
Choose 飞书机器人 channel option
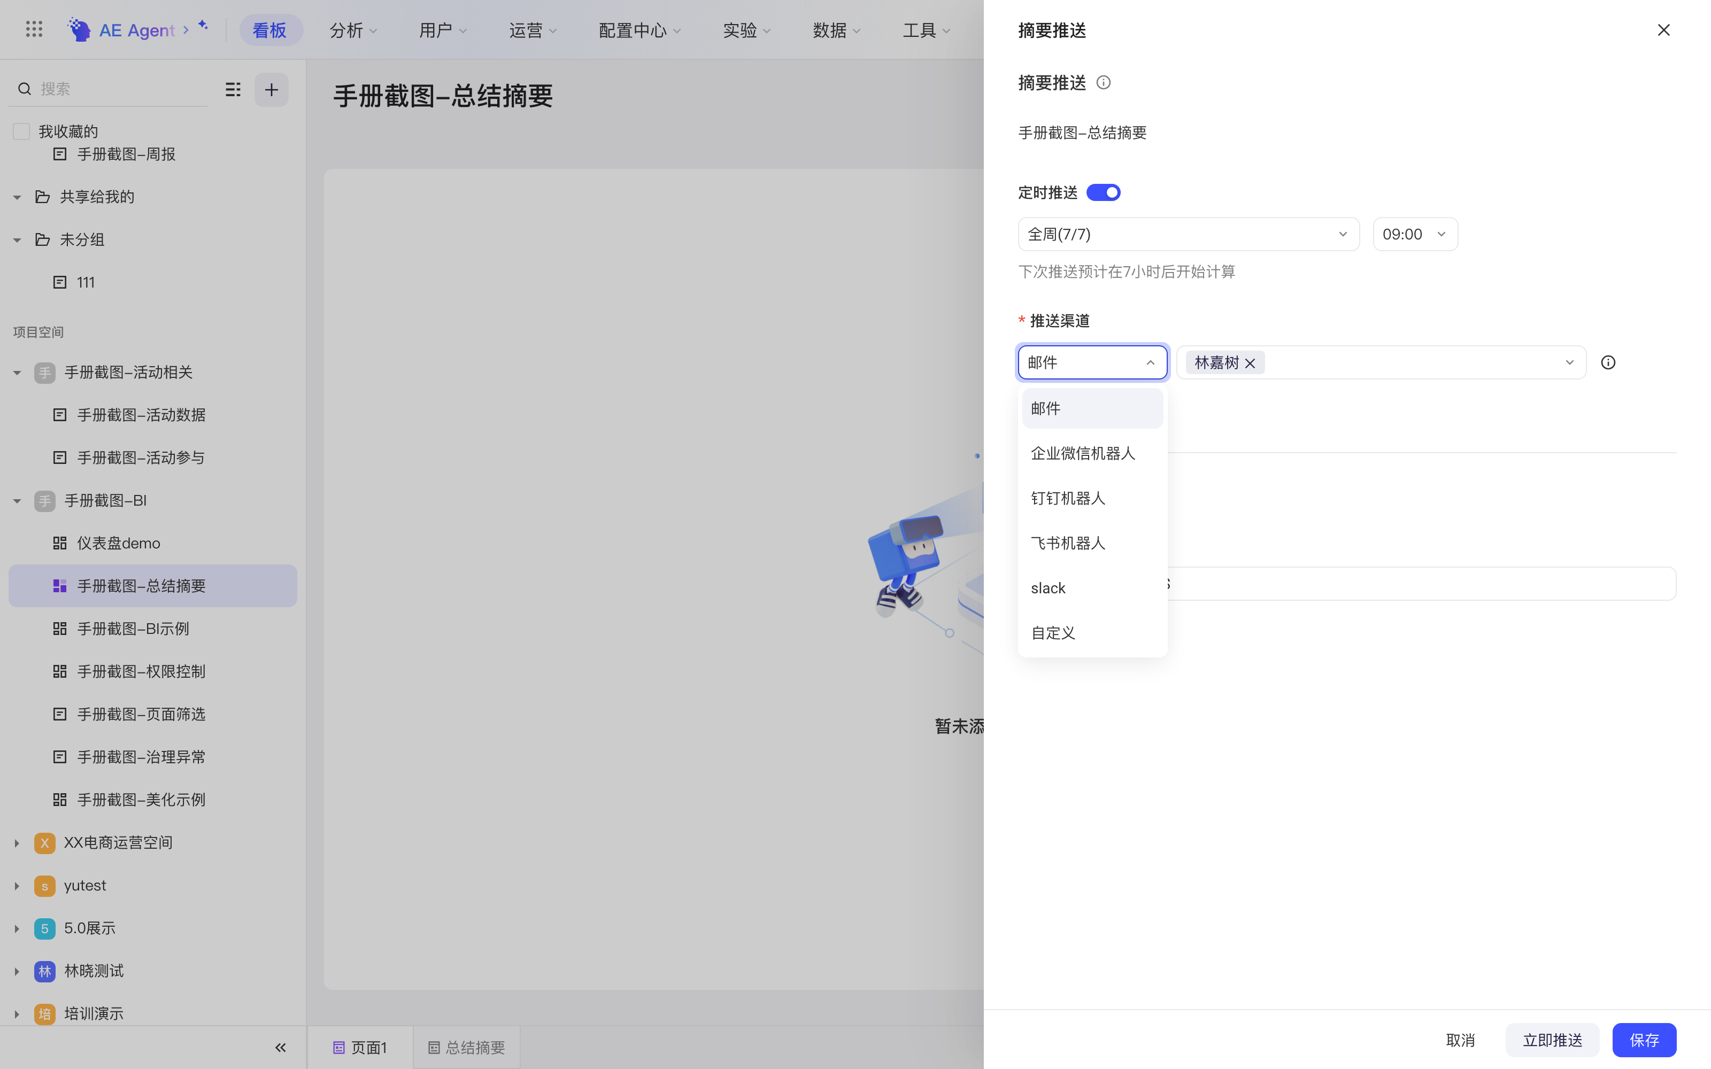1092,543
